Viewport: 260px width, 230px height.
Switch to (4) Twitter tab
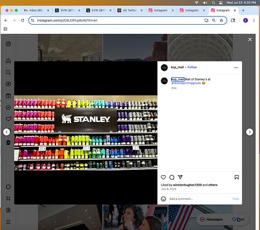click(130, 10)
